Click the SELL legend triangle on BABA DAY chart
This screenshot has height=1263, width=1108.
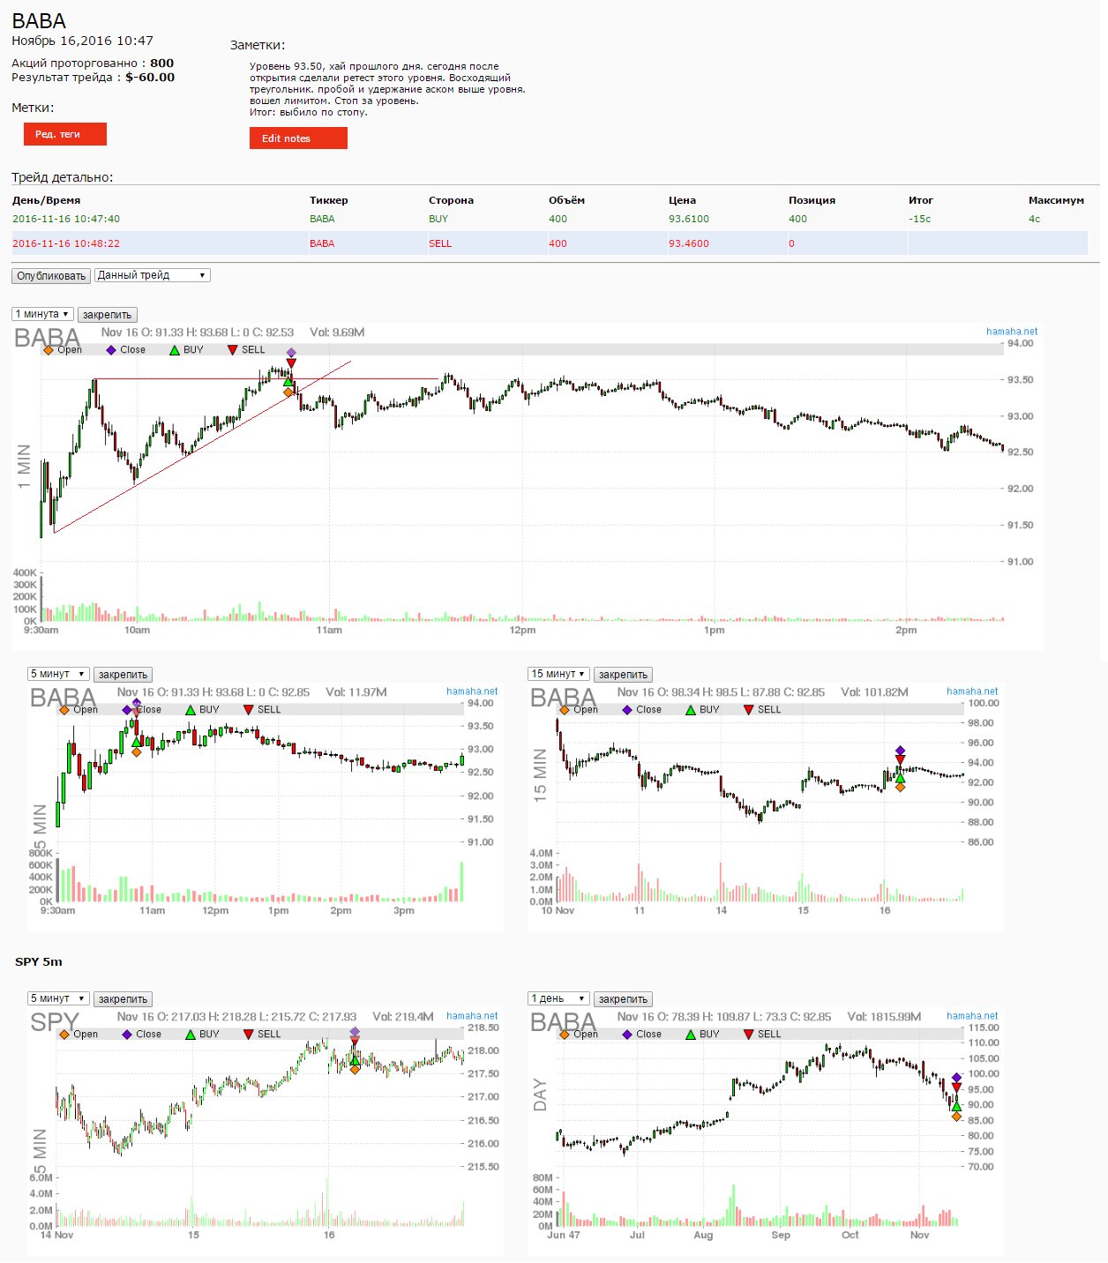(749, 1035)
